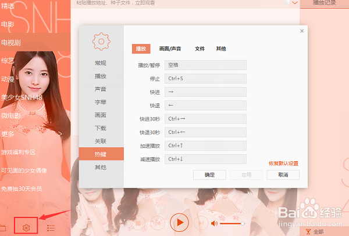This screenshot has width=349, height=236.
Task: Open 综艺 in the left sidebar
Action: (x=8, y=60)
